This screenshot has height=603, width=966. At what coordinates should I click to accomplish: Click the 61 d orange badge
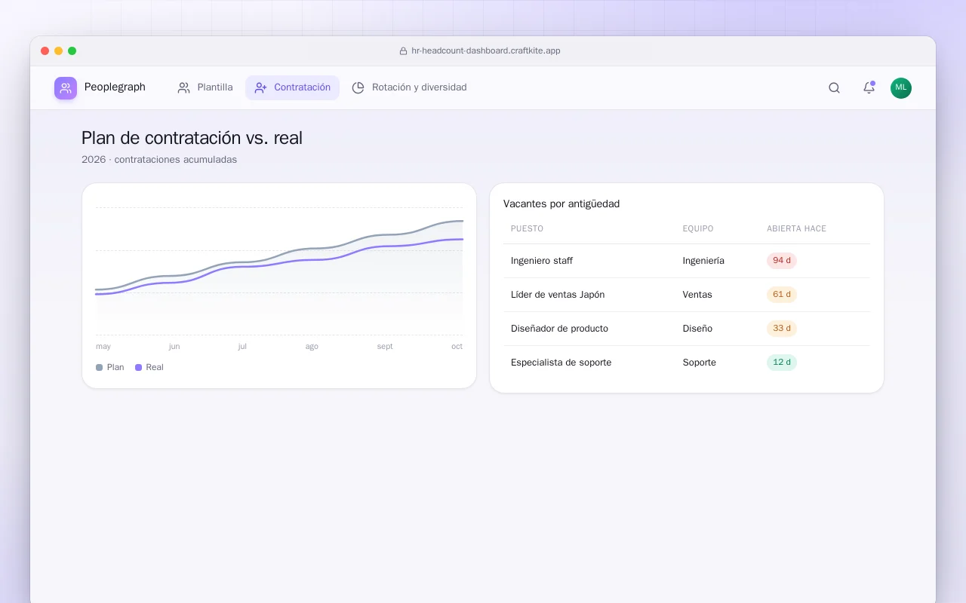click(782, 295)
